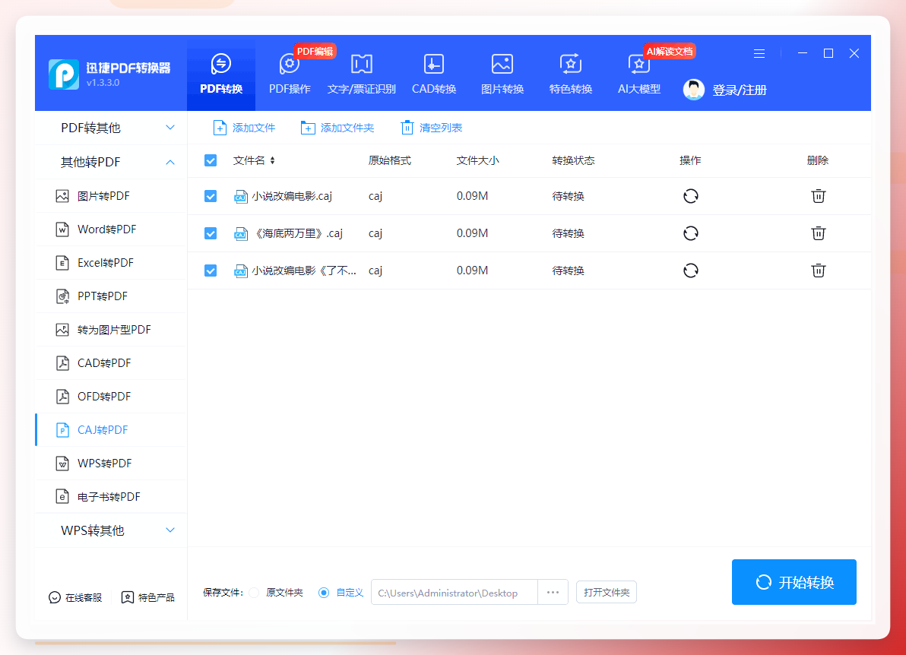Open the AI大模型 tab

pyautogui.click(x=638, y=74)
